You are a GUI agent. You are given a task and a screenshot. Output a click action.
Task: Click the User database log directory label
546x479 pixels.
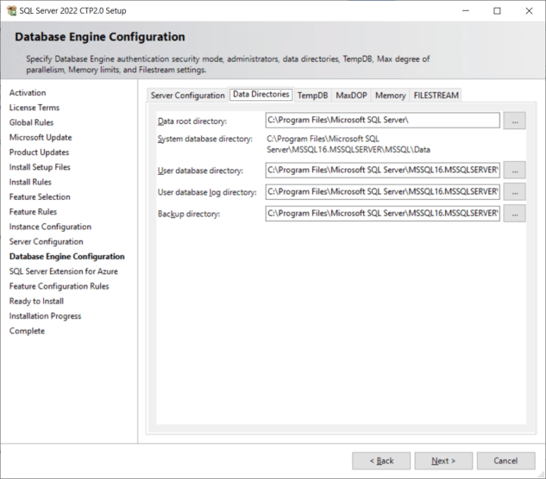point(207,192)
